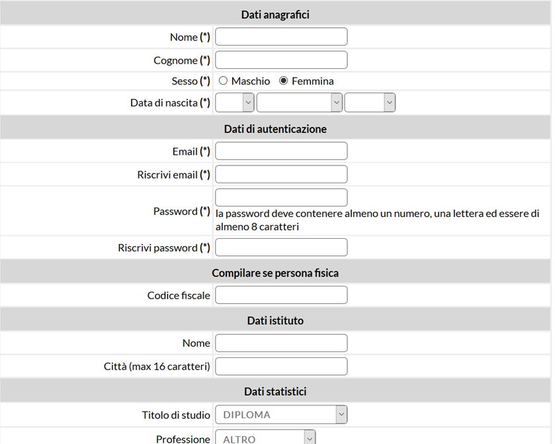Image resolution: width=555 pixels, height=444 pixels.
Task: Expand the Professione dropdown
Action: pyautogui.click(x=265, y=438)
